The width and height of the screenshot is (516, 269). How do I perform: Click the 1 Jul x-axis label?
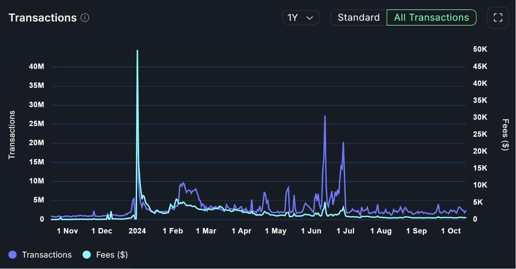click(x=345, y=231)
